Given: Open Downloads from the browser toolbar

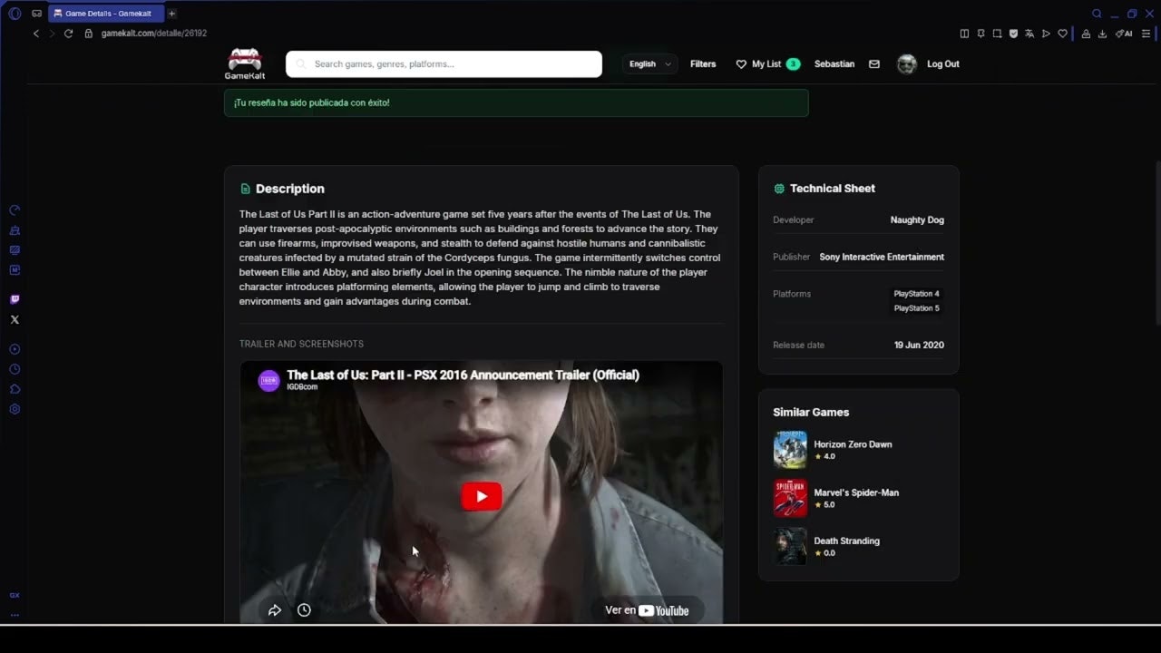Looking at the screenshot, I should pyautogui.click(x=1102, y=34).
